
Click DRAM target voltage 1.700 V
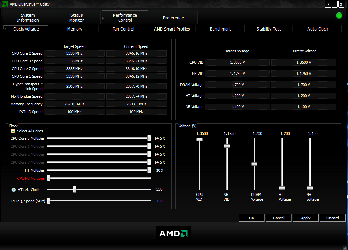[237, 85]
